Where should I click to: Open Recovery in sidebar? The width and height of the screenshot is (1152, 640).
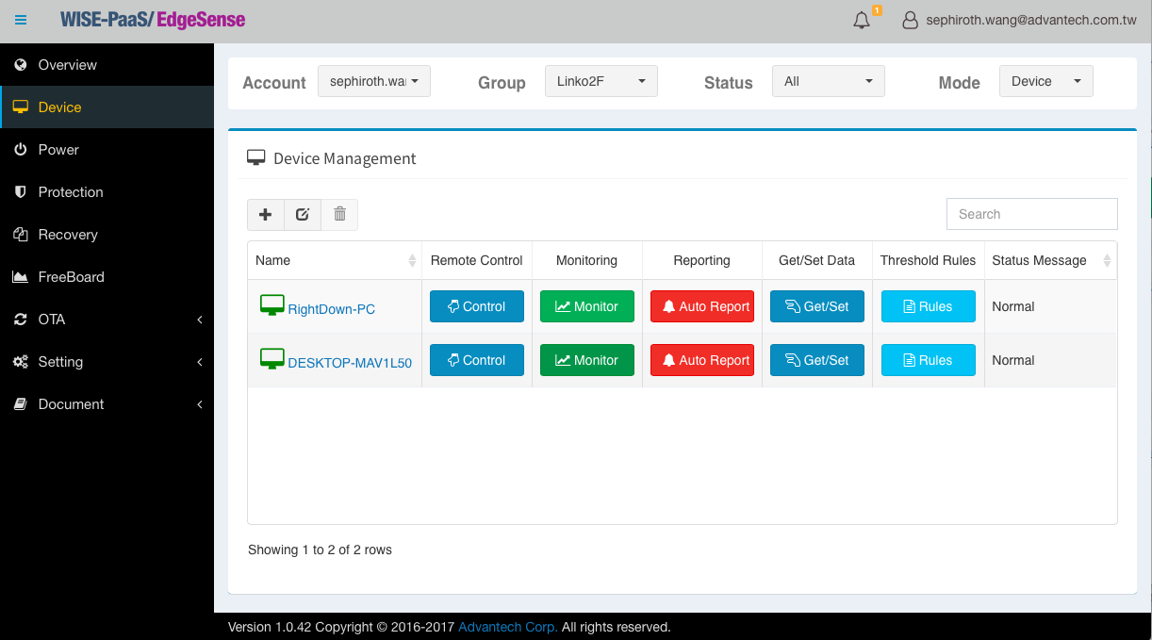[107, 235]
